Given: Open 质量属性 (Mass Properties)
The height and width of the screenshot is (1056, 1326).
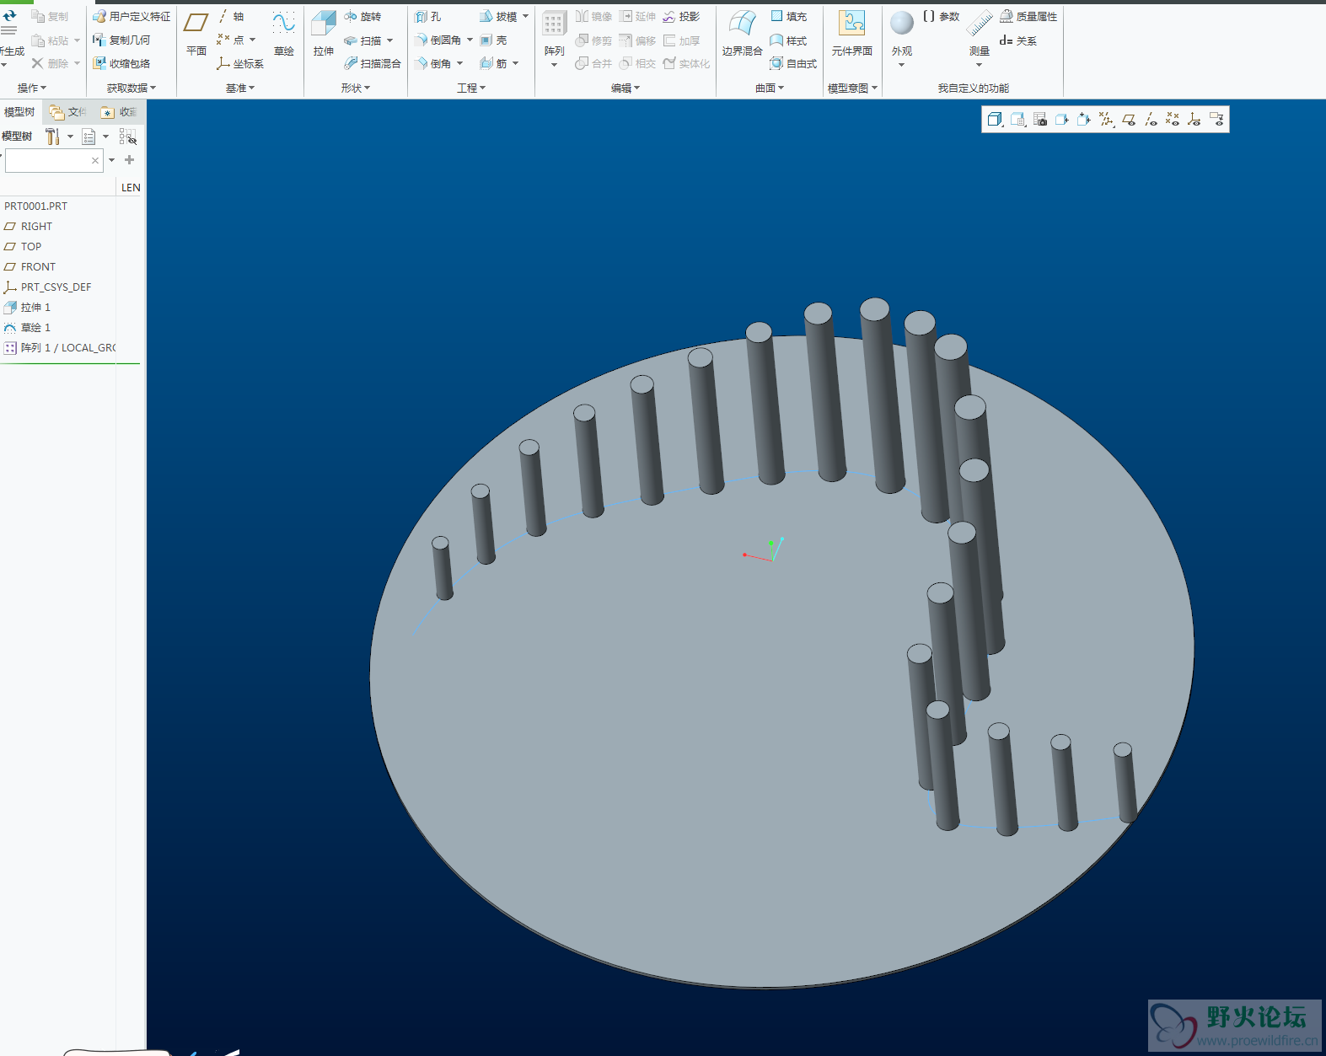Looking at the screenshot, I should pos(1028,17).
